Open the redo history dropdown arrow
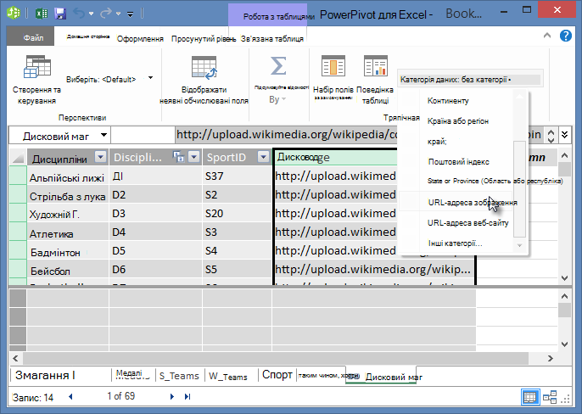Image resolution: width=582 pixels, height=414 pixels. (119, 14)
